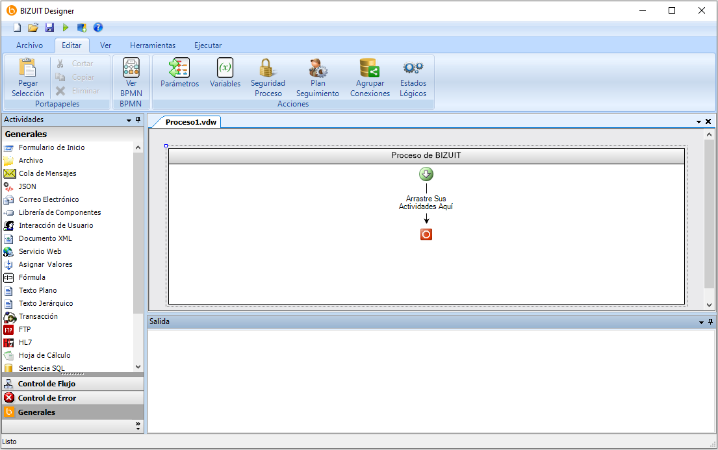Open the Variables (x) action
This screenshot has height=450, width=718.
pyautogui.click(x=225, y=73)
